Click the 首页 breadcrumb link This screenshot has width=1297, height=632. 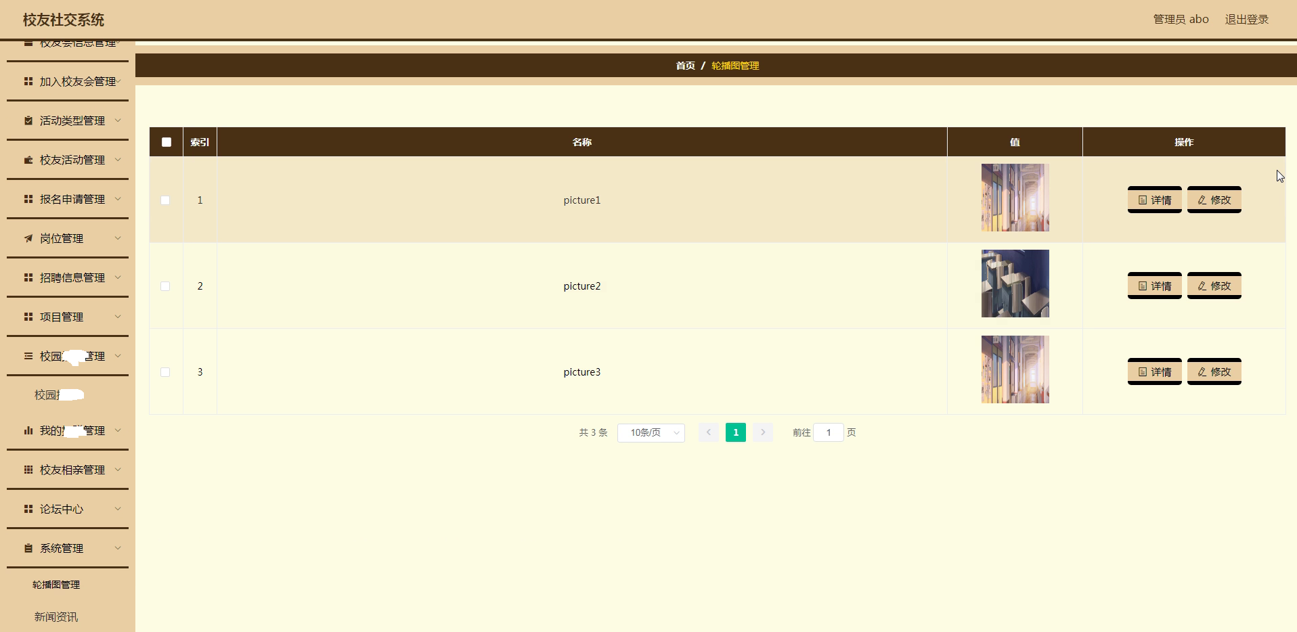click(685, 66)
